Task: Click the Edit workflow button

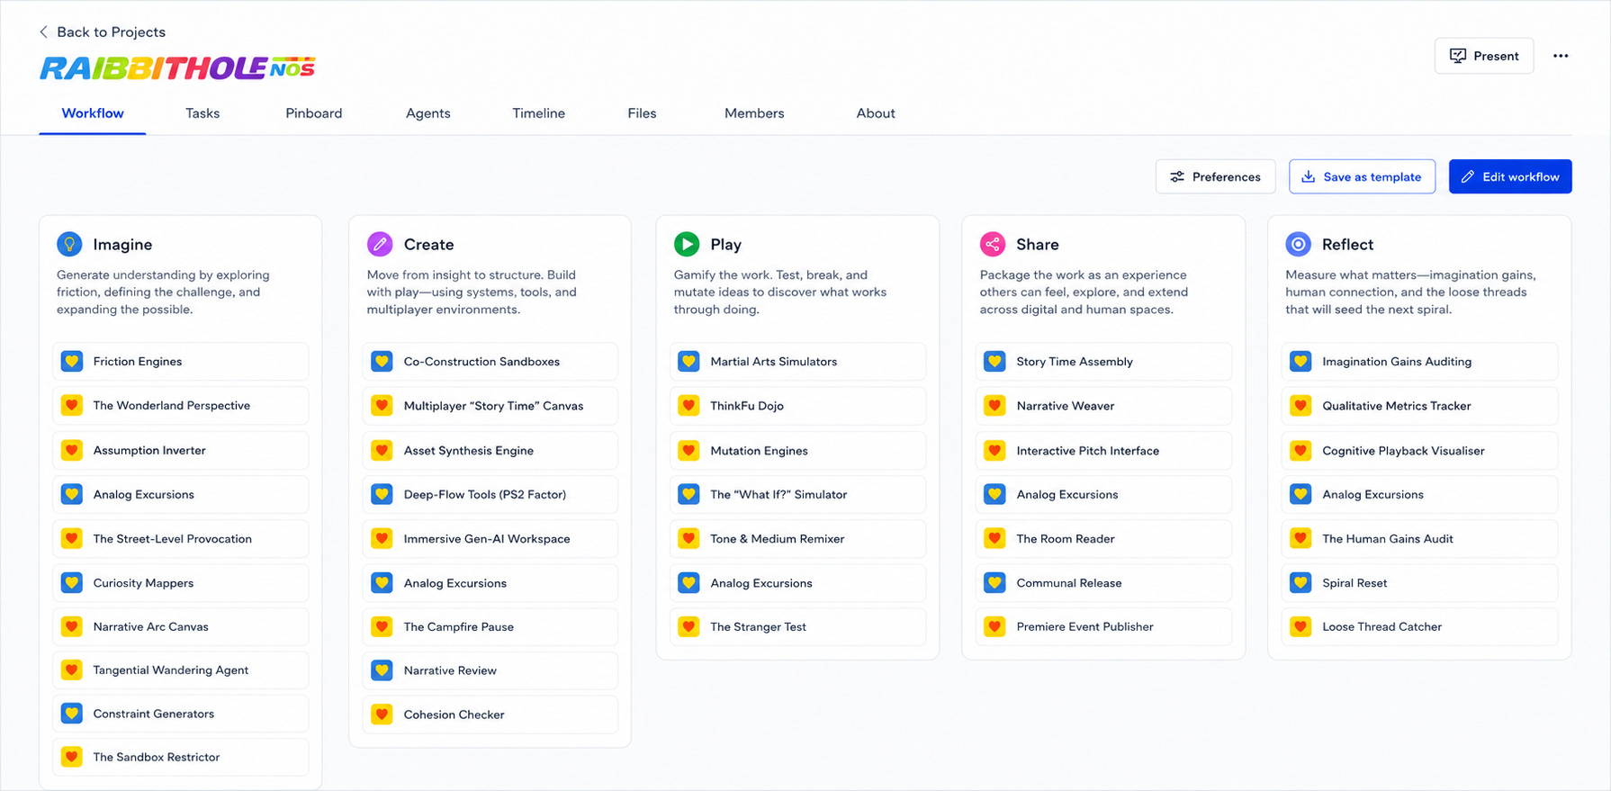Action: pos(1510,176)
